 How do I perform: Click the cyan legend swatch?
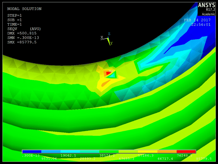pyautogui.click(x=70, y=151)
